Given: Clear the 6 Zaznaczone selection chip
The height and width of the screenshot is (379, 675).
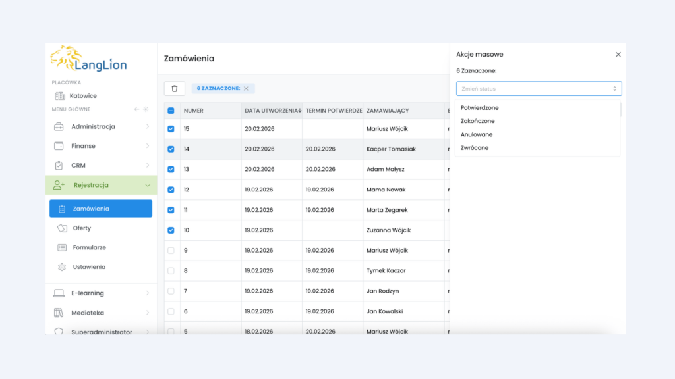Looking at the screenshot, I should tap(246, 88).
